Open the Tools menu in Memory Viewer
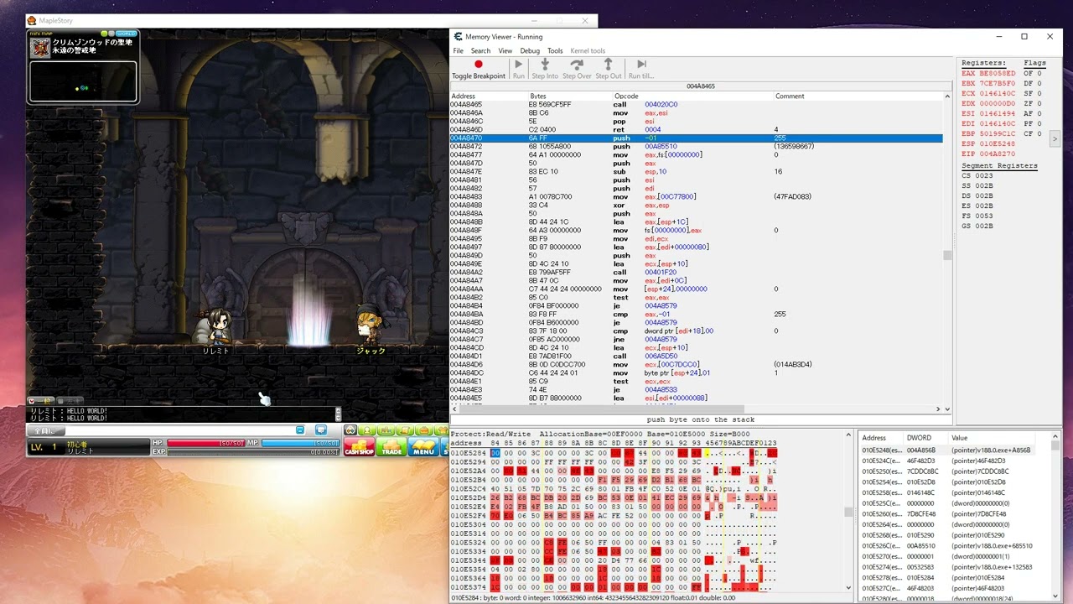The image size is (1073, 604). (x=555, y=51)
